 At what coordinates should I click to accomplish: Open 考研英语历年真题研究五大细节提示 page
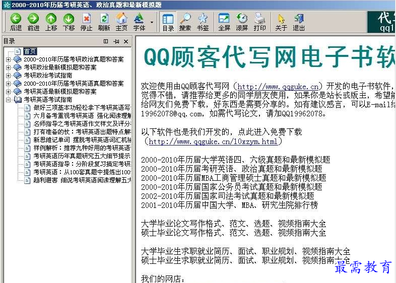(x=82, y=156)
